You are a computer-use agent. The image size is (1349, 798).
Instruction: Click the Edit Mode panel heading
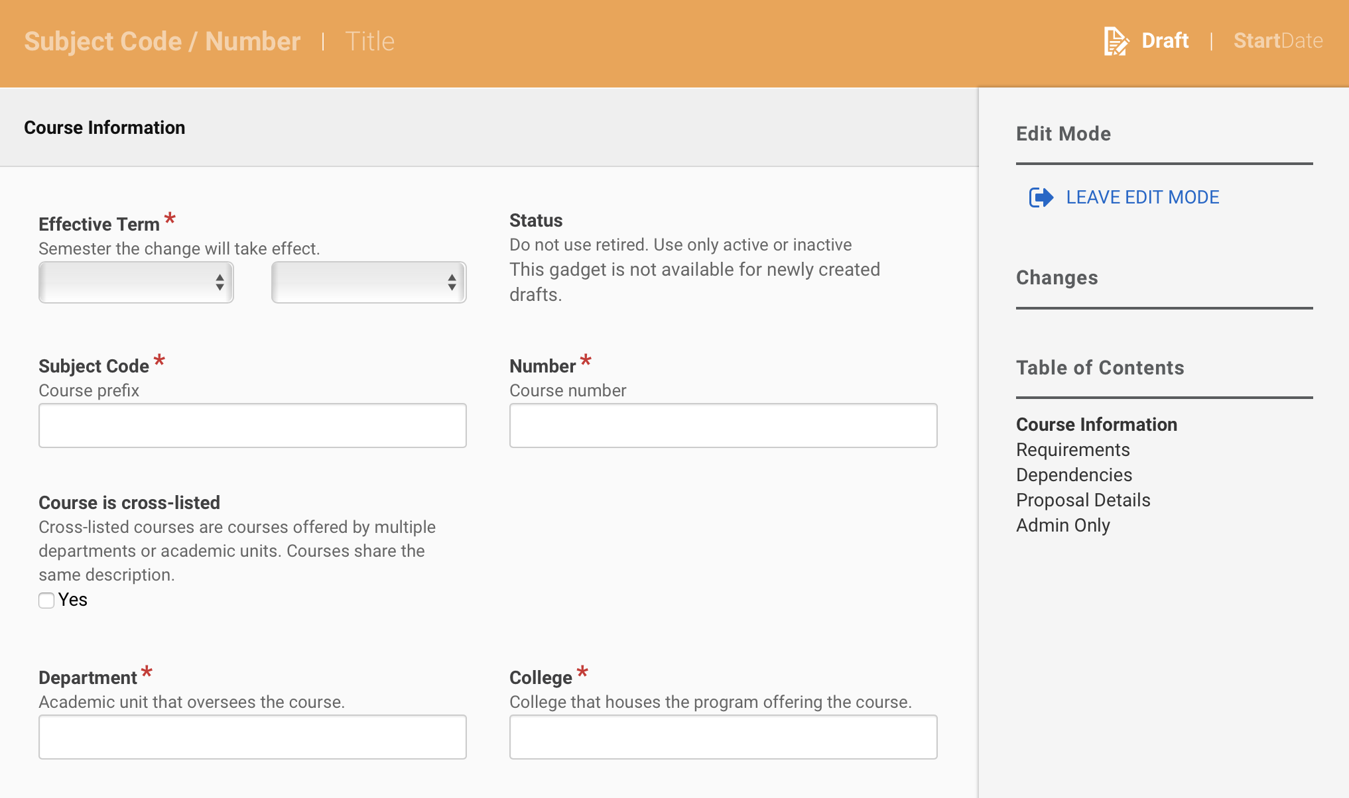(1063, 134)
